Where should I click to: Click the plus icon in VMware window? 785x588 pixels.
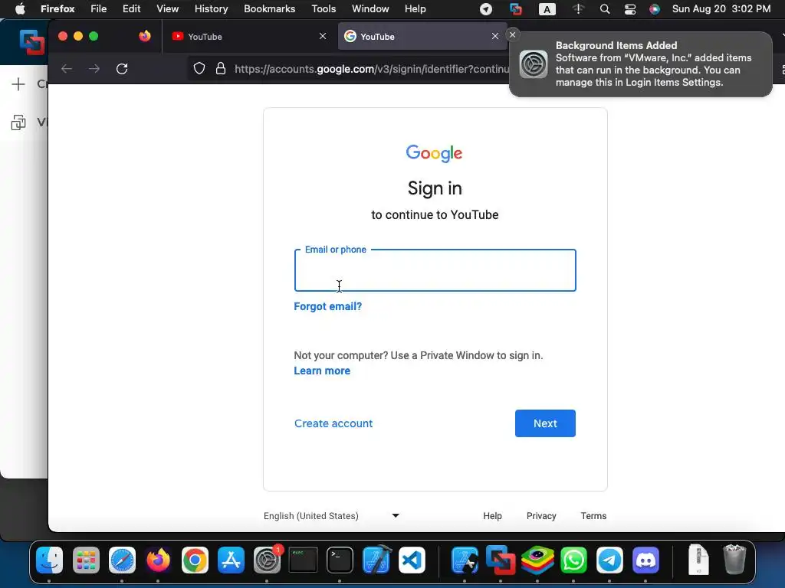18,84
